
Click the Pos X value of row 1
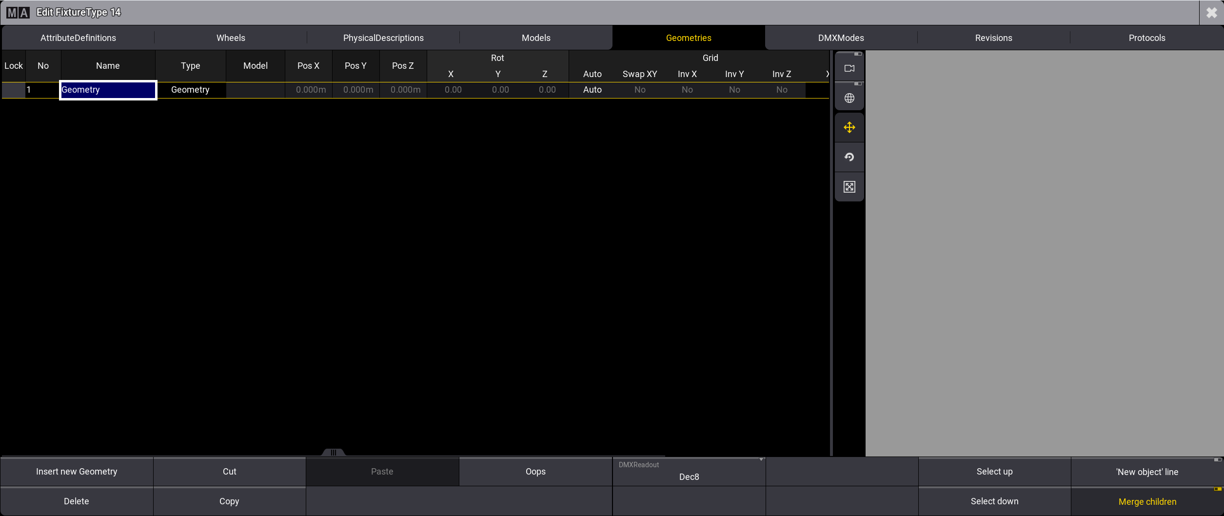310,90
